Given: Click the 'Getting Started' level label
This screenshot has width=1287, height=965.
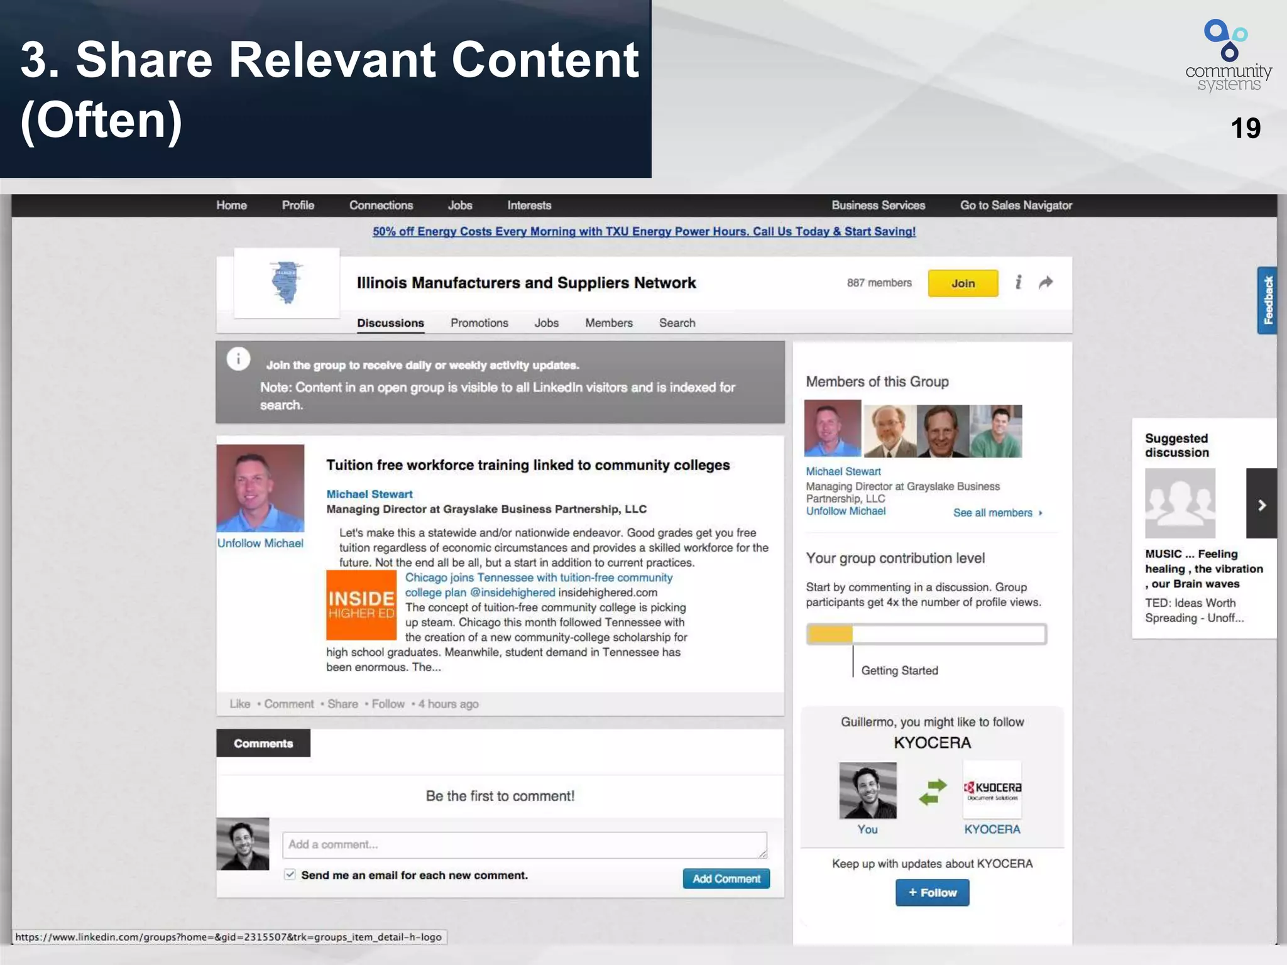Looking at the screenshot, I should coord(899,670).
